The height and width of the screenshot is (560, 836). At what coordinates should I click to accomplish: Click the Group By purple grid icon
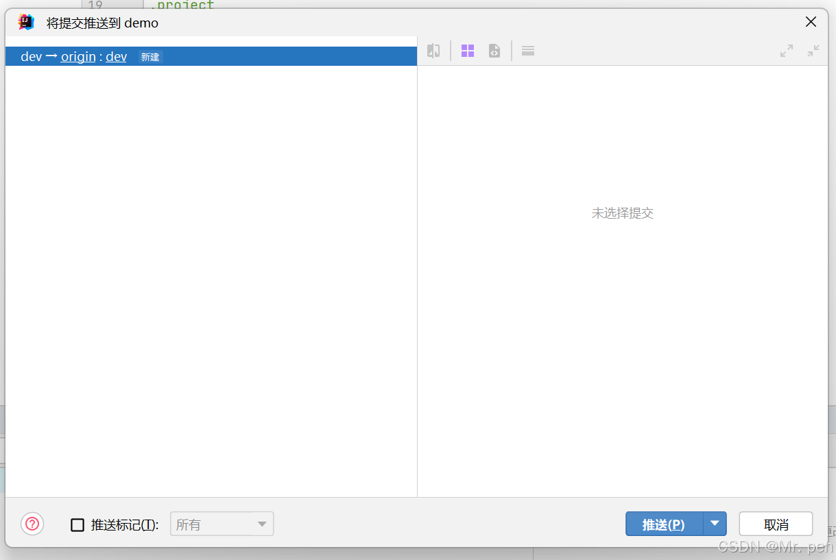point(468,51)
